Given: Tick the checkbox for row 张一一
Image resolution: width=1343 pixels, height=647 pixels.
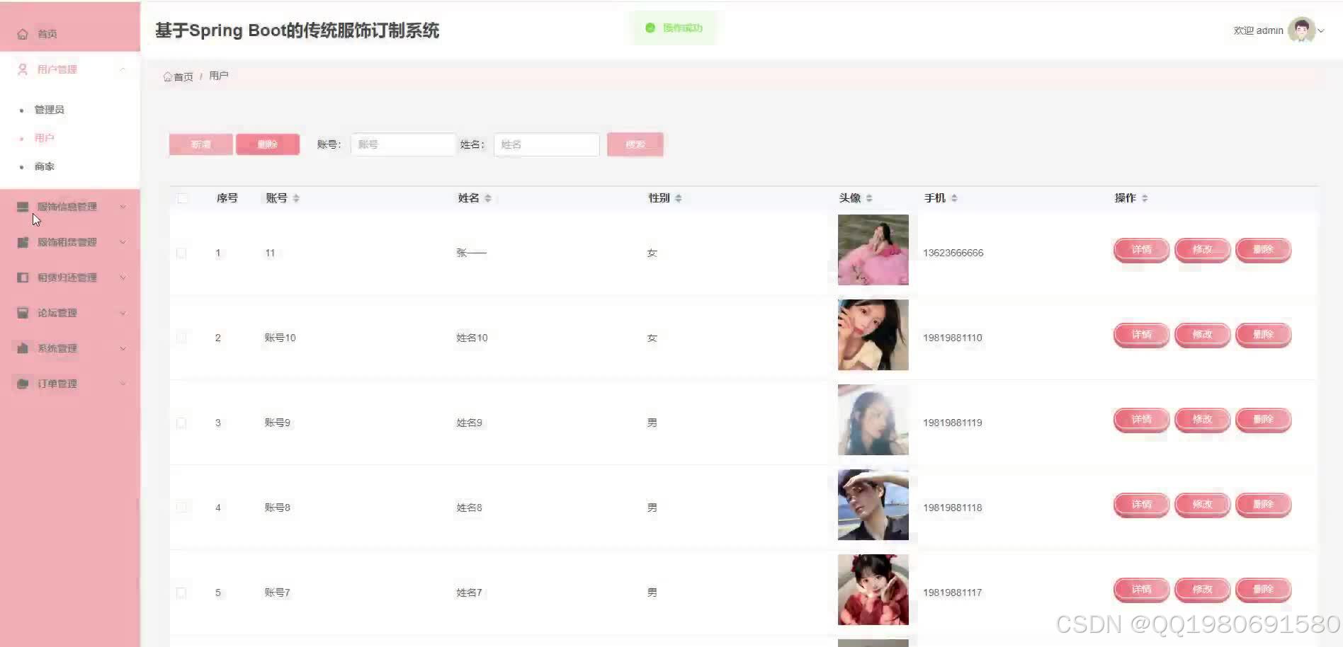Looking at the screenshot, I should click(x=181, y=253).
